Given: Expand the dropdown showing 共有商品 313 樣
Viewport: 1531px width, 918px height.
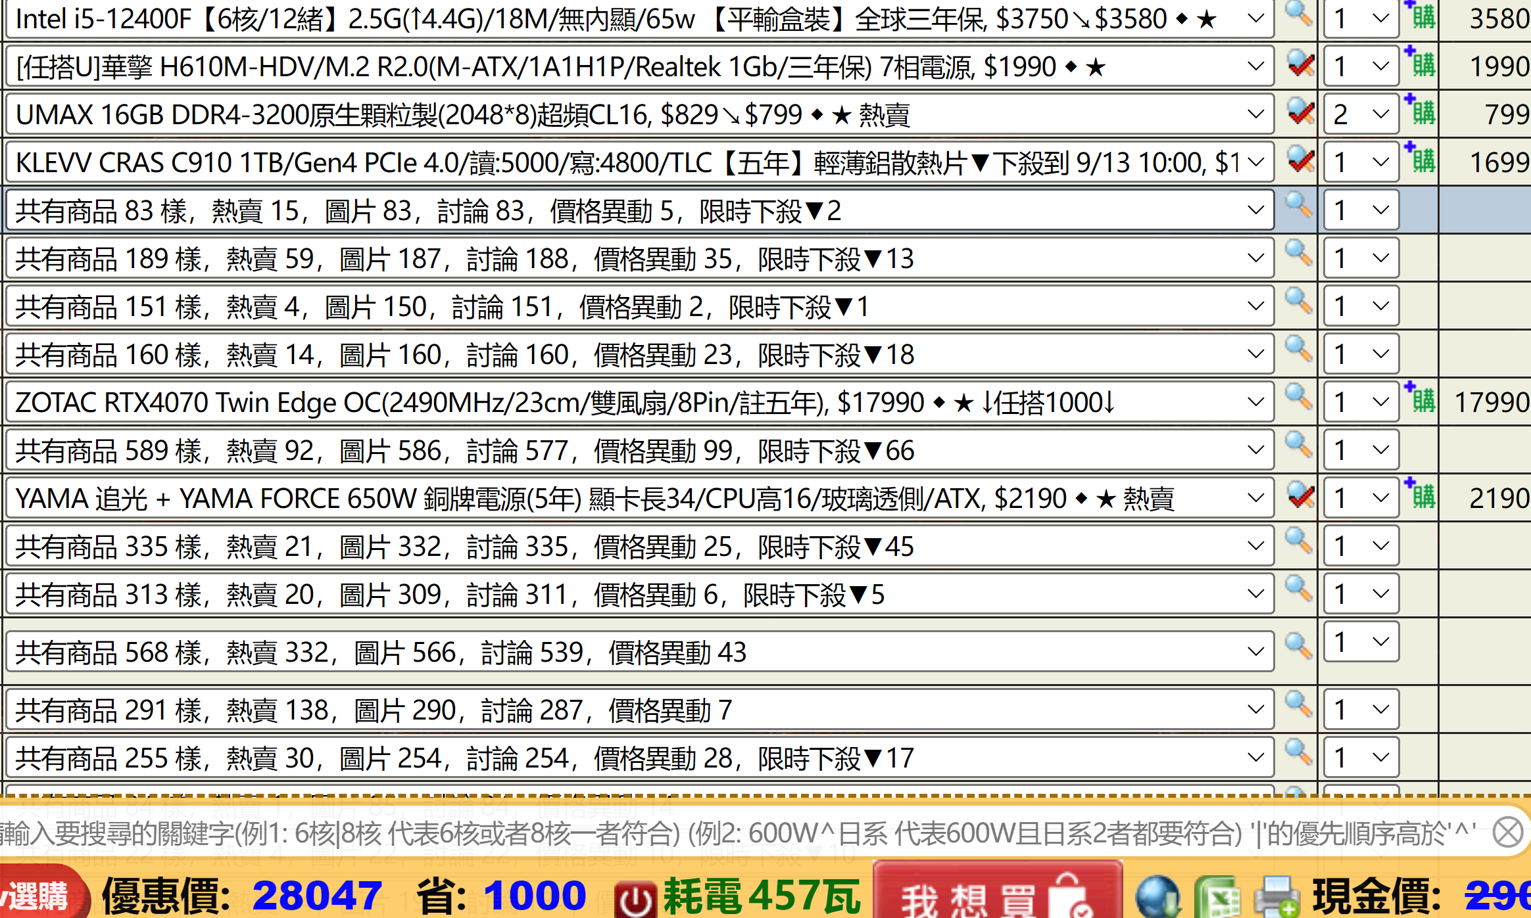Looking at the screenshot, I should (639, 594).
